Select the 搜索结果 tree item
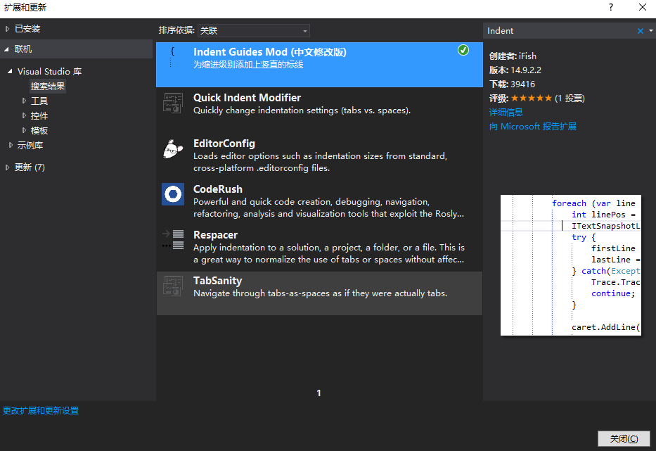The width and height of the screenshot is (656, 451). pyautogui.click(x=48, y=87)
